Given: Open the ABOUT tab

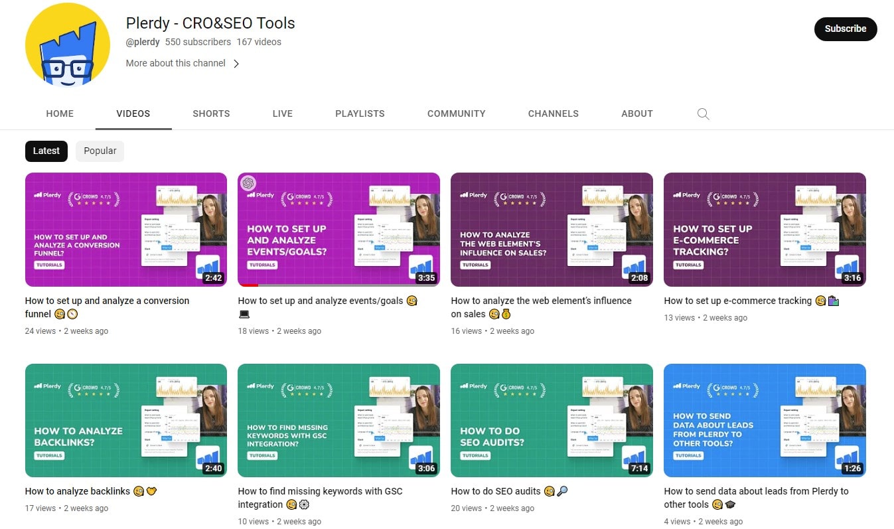Looking at the screenshot, I should (x=636, y=113).
